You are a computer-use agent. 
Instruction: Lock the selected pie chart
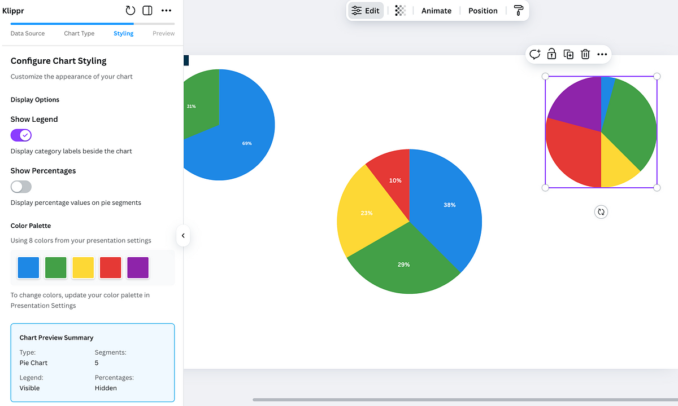[551, 54]
